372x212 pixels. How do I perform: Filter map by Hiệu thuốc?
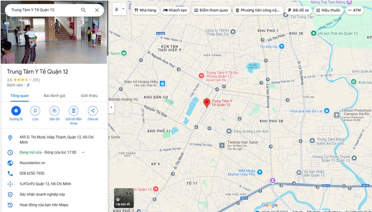click(x=328, y=10)
